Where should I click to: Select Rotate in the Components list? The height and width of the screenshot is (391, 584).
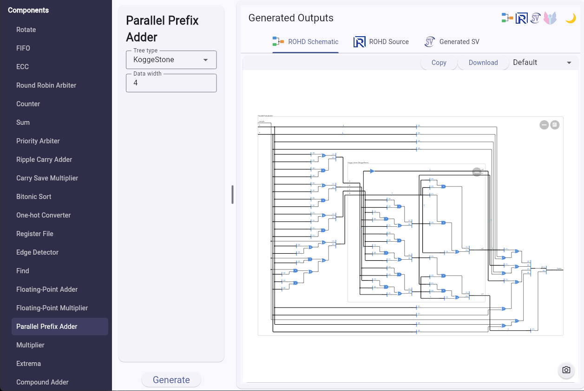60,30
